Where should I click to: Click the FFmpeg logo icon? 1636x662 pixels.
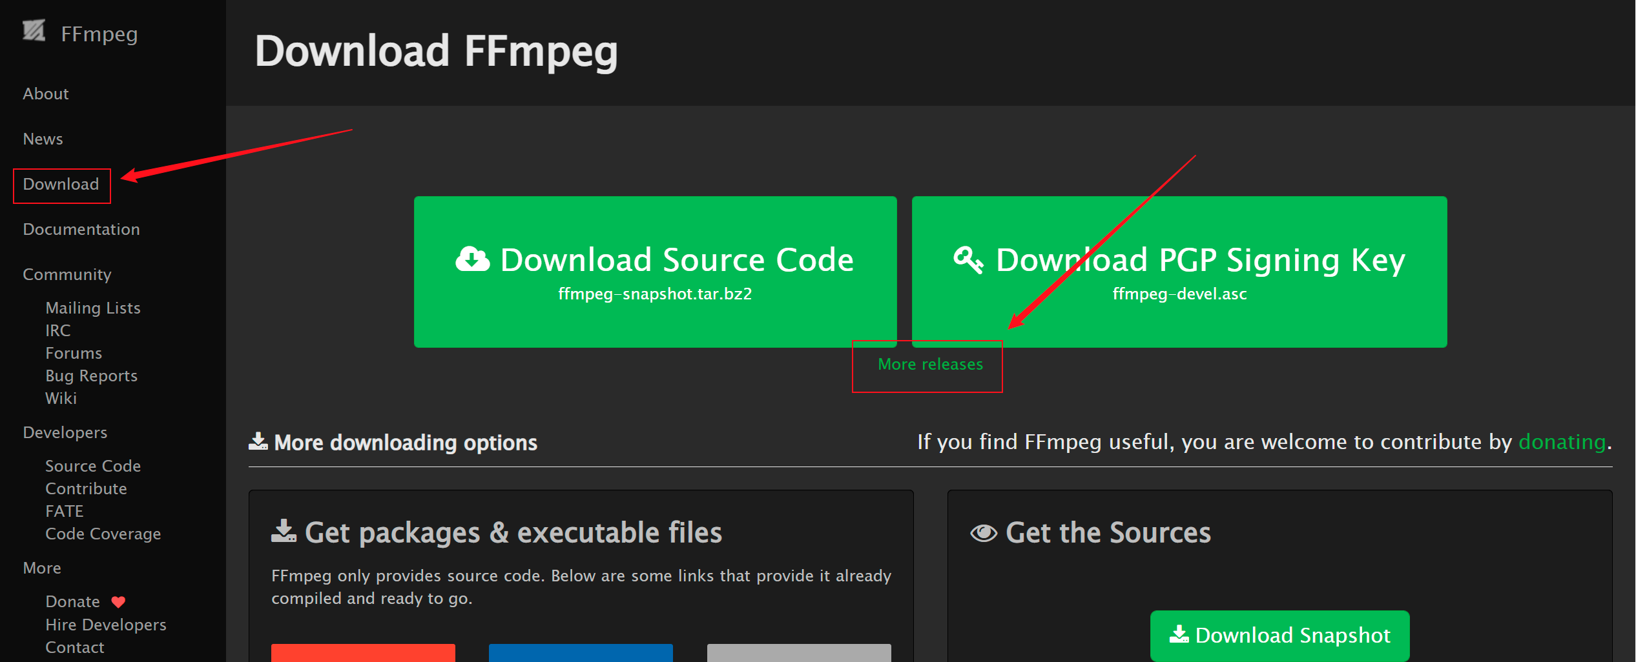tap(34, 31)
